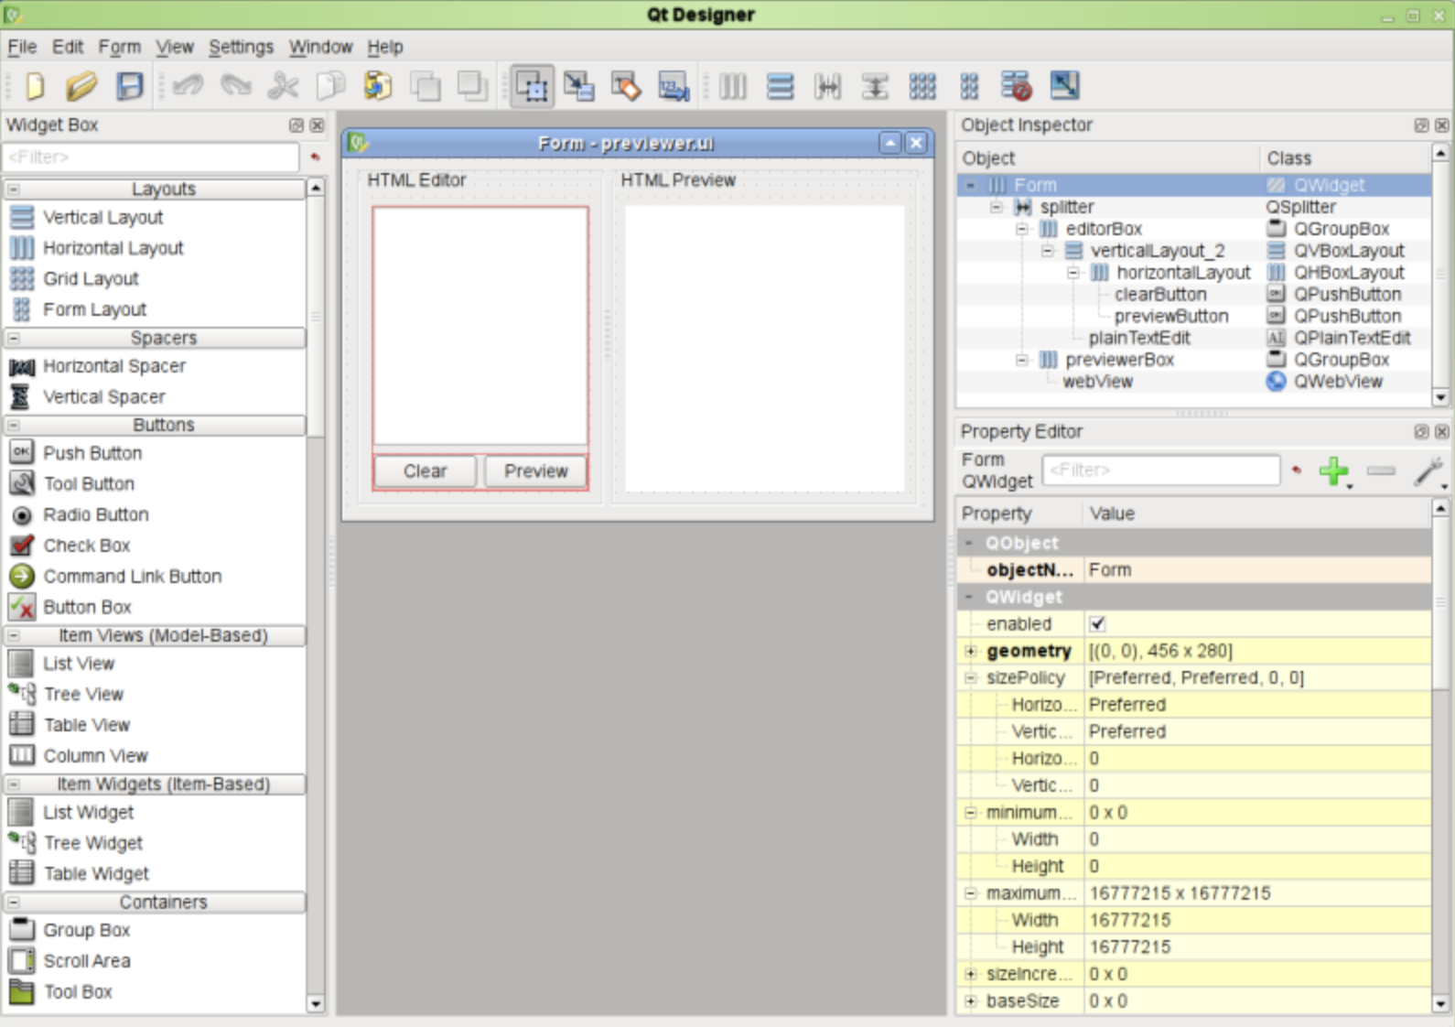Focus the Property Editor filter field
Viewport: 1455px width, 1027px height.
[x=1160, y=470]
